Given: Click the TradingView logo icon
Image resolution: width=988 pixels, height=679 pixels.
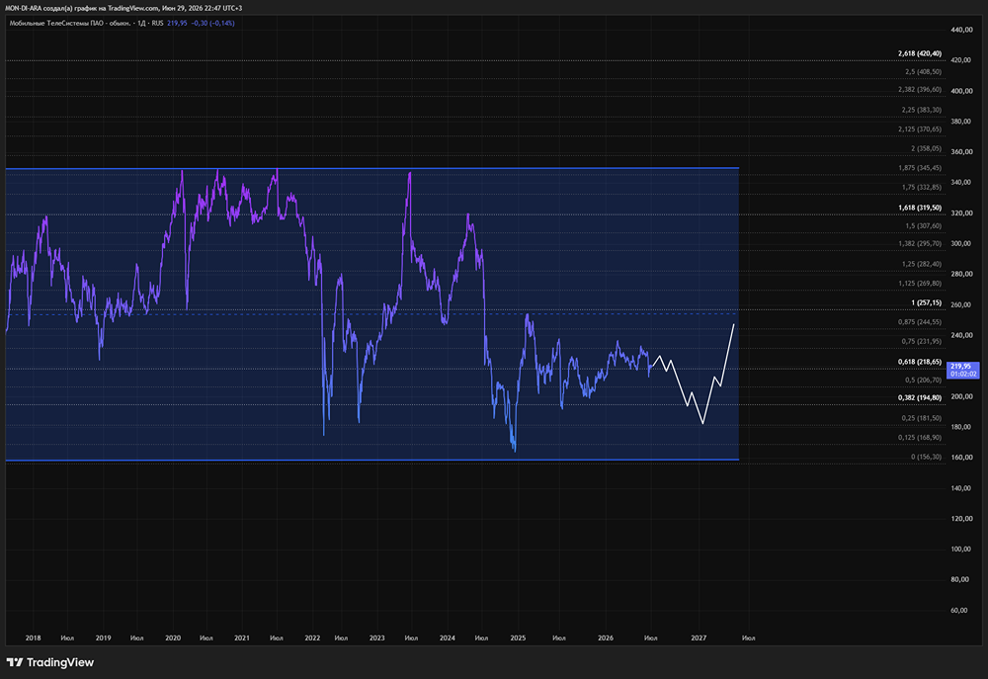Looking at the screenshot, I should (x=15, y=662).
